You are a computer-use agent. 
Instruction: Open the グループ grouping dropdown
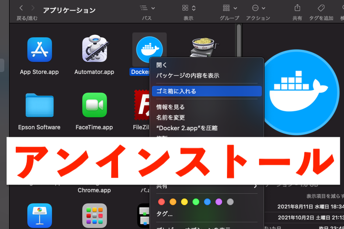coord(230,8)
